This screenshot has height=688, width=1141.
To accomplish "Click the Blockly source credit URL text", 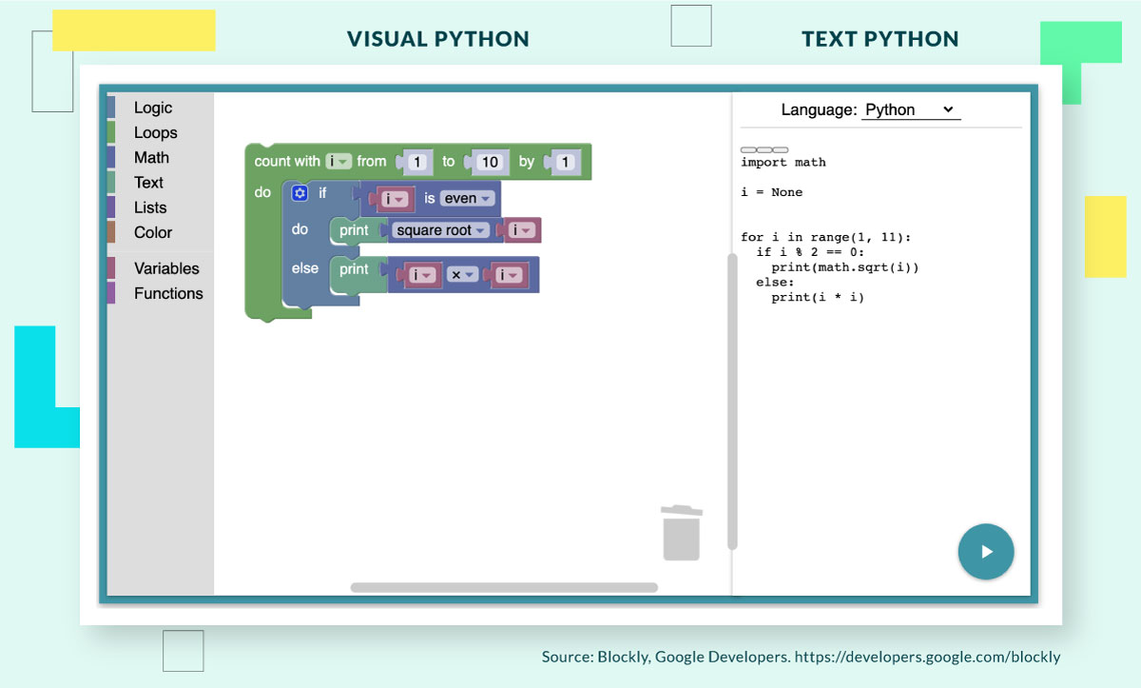I will tap(927, 657).
